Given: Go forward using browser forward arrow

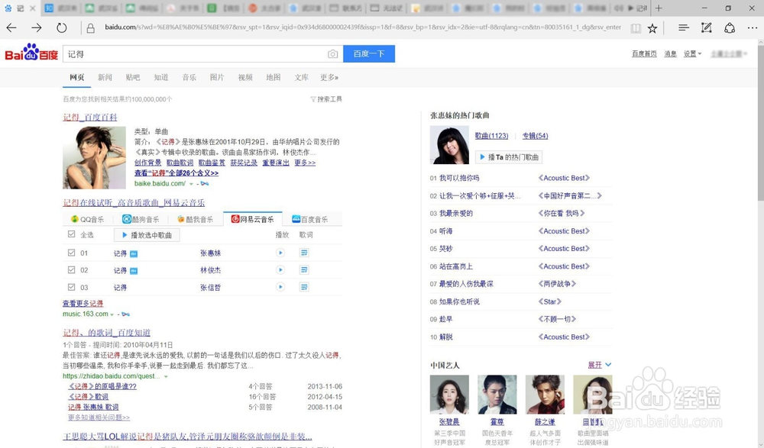Looking at the screenshot, I should pos(37,27).
